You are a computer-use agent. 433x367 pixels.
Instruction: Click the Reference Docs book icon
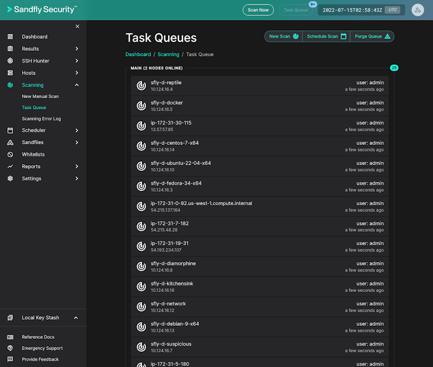click(10, 337)
